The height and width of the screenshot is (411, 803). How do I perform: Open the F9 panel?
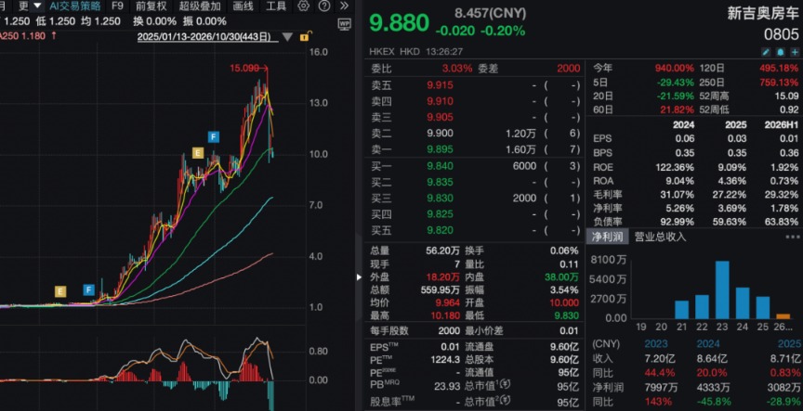[117, 6]
